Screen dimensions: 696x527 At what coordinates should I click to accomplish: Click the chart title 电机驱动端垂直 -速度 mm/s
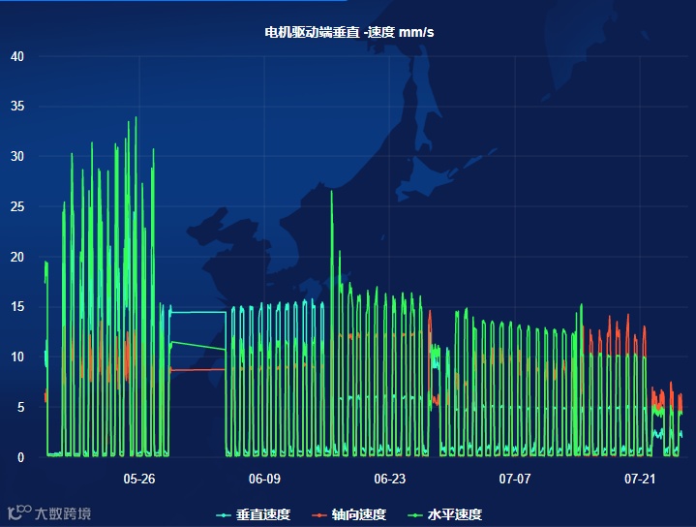(349, 32)
